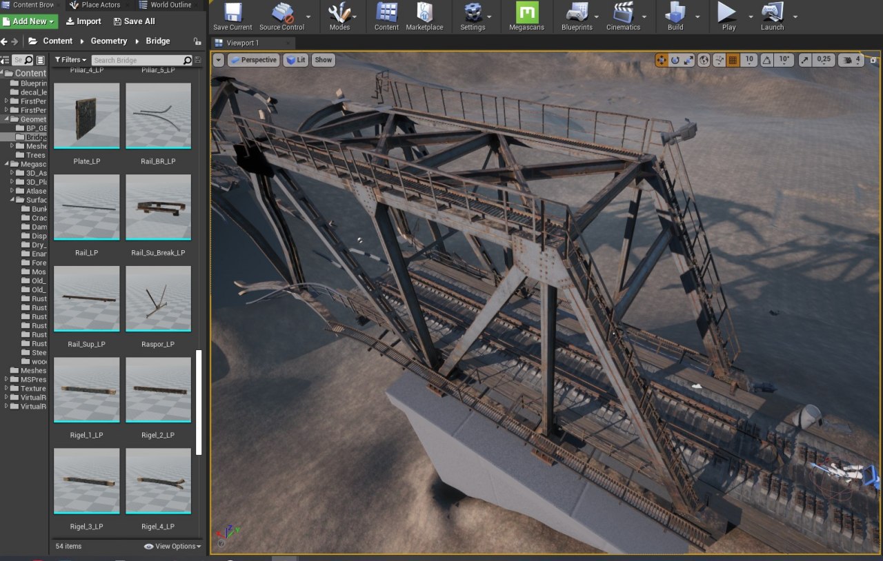
Task: Save the current search as collection
Action: pos(199,61)
